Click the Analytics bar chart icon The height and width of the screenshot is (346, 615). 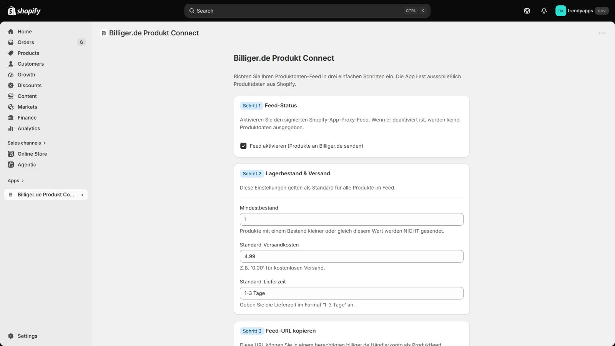(x=11, y=128)
